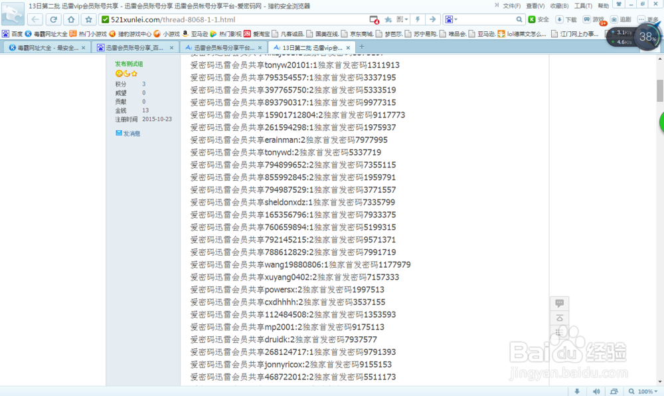The width and height of the screenshot is (664, 396).
Task: Open the 下载 downloads toolbar button
Action: [x=566, y=19]
